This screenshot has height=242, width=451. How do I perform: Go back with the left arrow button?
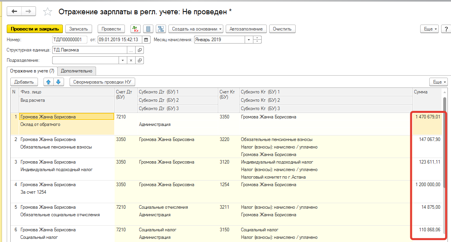(x=15, y=11)
